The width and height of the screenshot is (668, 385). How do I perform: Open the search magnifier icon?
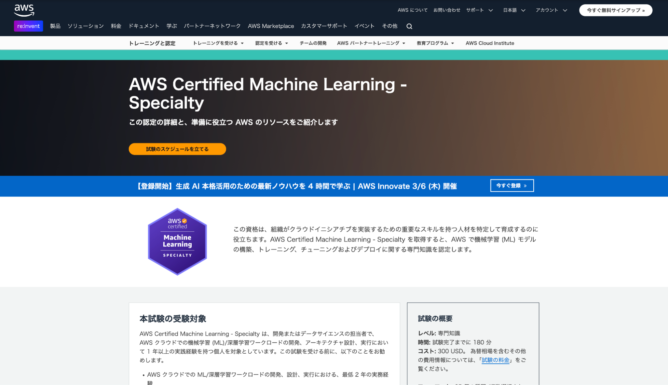tap(409, 26)
